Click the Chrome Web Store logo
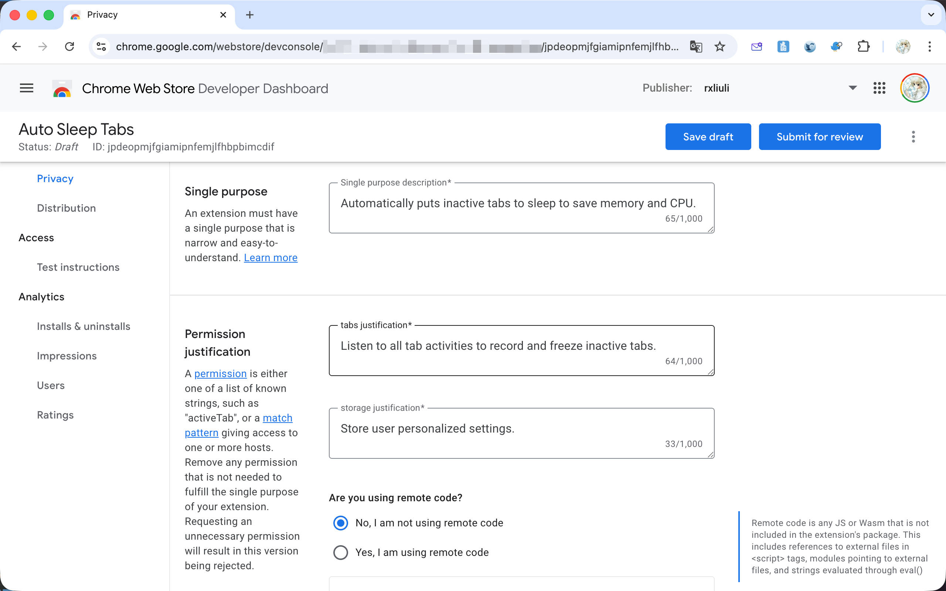946x591 pixels. (x=62, y=89)
